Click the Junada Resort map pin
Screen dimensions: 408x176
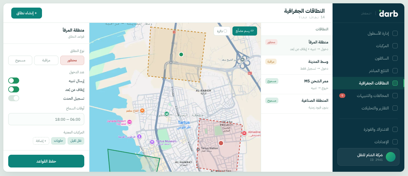[129, 122]
